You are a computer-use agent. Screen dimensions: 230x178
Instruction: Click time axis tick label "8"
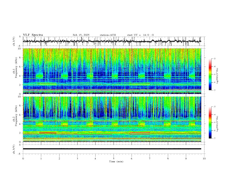pyautogui.click(x=168, y=159)
